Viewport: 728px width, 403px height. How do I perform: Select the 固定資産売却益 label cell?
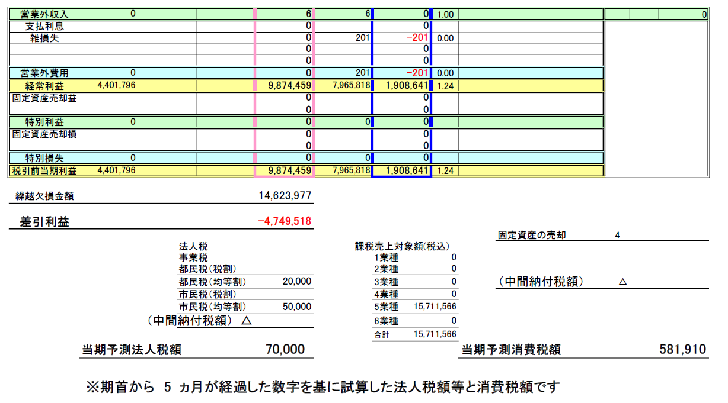coord(44,98)
